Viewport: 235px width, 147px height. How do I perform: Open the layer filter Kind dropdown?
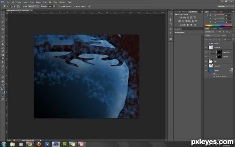coord(210,32)
